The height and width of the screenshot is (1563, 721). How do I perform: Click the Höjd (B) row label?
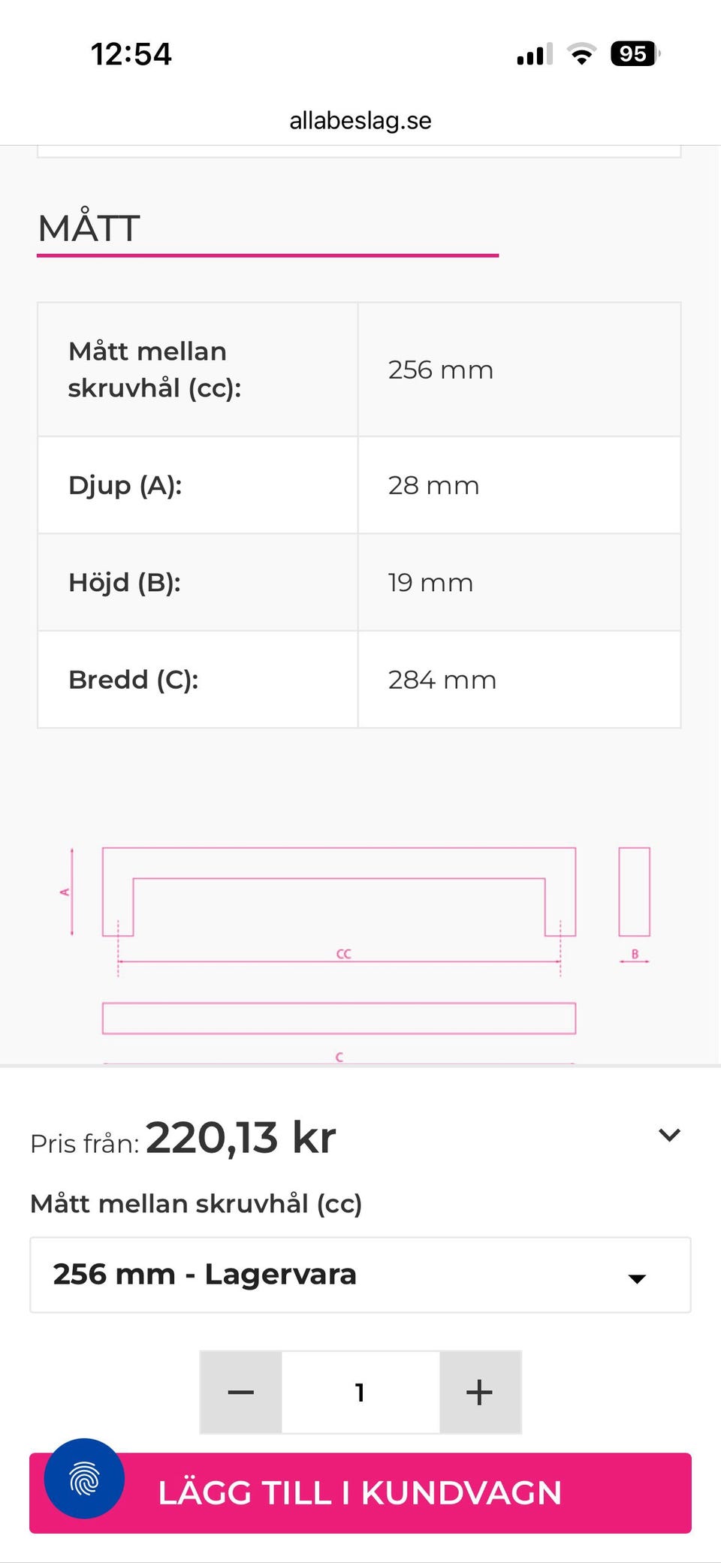click(x=125, y=582)
